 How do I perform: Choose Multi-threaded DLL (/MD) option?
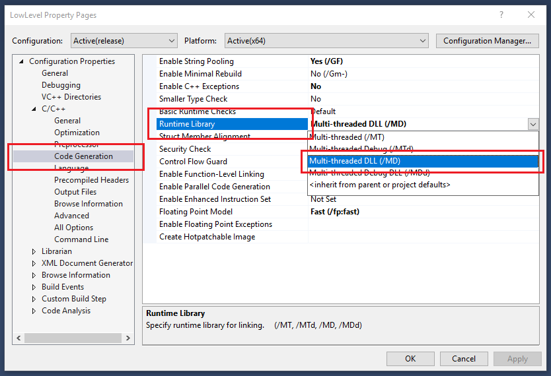pyautogui.click(x=355, y=161)
